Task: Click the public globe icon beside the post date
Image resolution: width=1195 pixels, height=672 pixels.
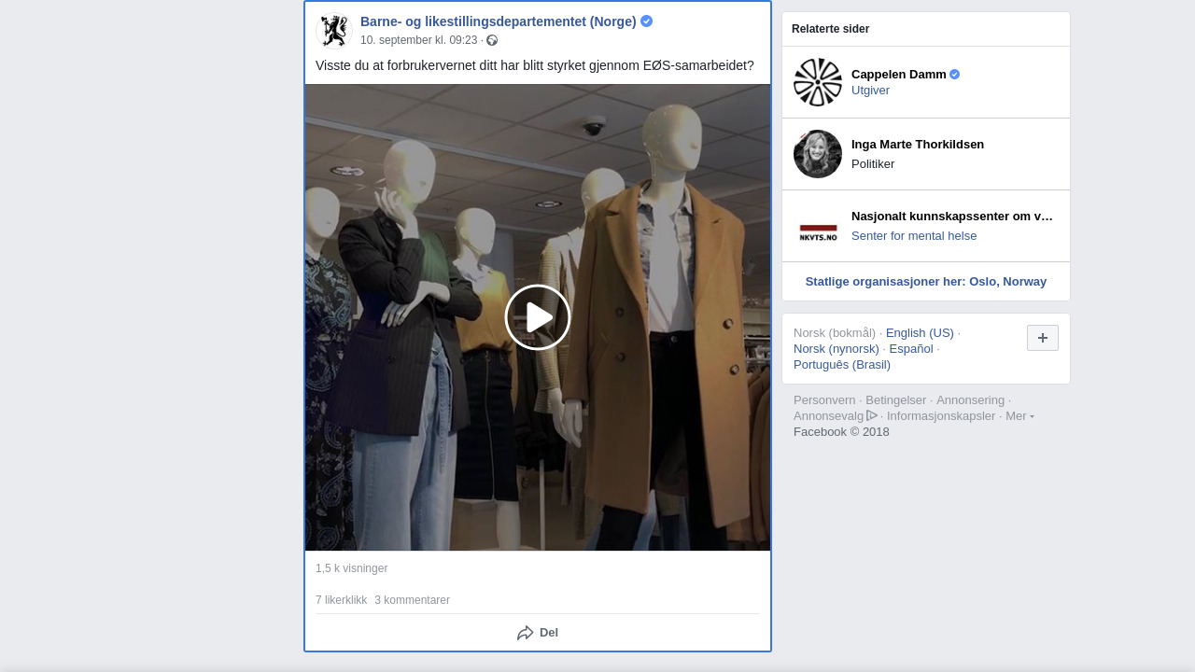Action: click(492, 40)
